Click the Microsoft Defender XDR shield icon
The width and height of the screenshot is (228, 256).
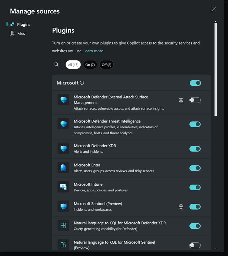coord(63,148)
